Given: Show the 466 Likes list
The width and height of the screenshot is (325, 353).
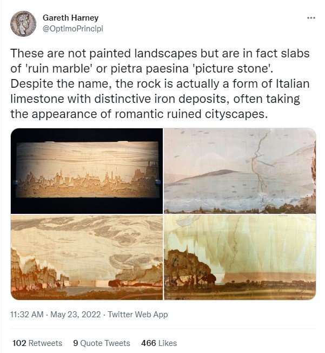Looking at the screenshot, I should point(159,343).
